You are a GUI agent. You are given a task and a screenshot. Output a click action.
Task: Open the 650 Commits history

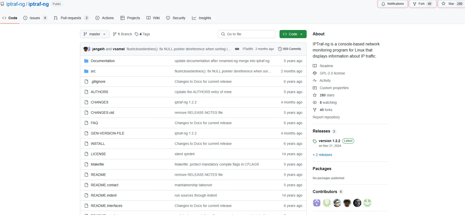tap(289, 49)
